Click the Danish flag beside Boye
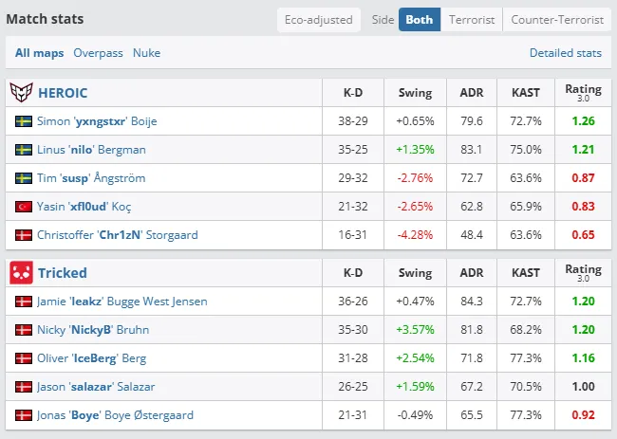This screenshot has width=617, height=439. [x=24, y=415]
